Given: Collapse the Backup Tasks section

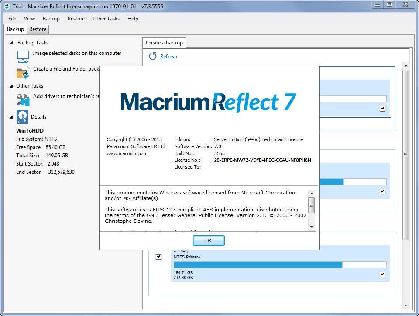Looking at the screenshot, I should pos(11,43).
